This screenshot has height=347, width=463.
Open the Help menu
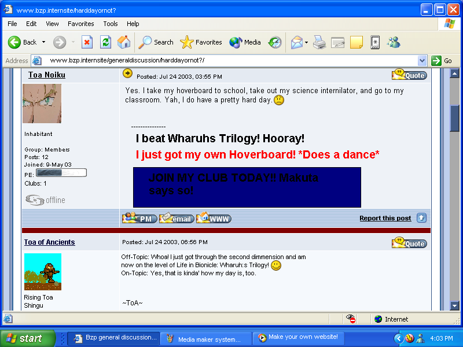click(133, 24)
